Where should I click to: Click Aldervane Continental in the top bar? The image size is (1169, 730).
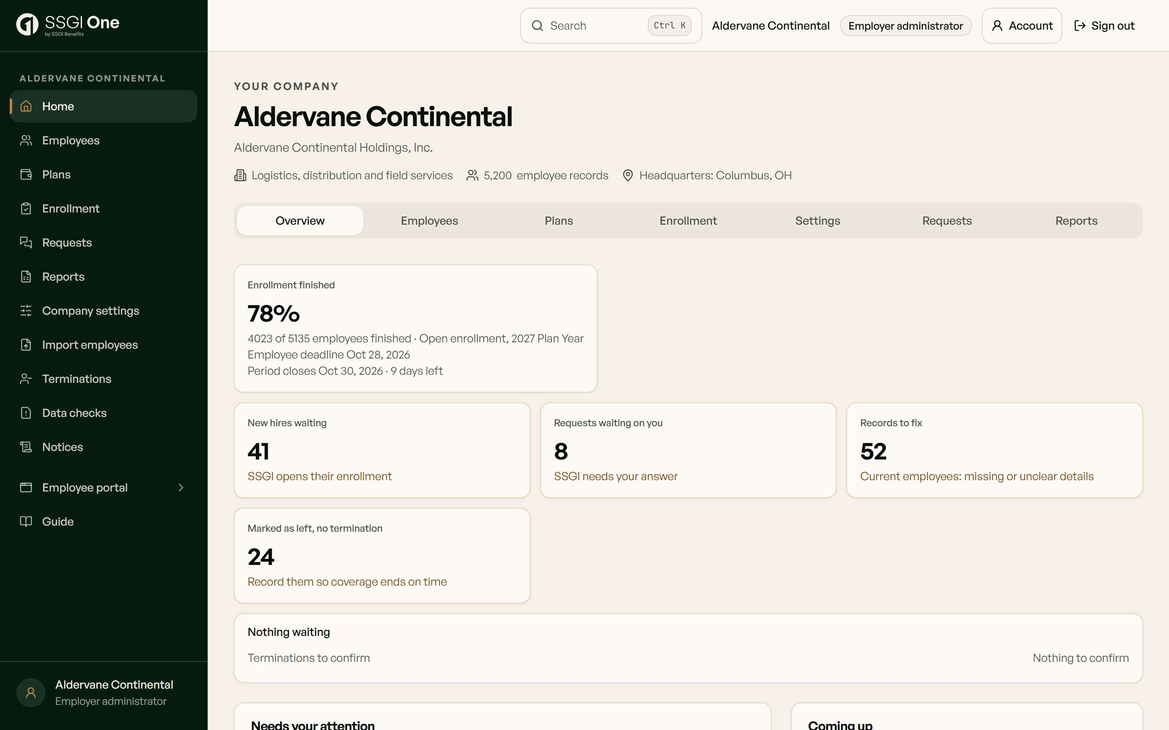point(770,26)
